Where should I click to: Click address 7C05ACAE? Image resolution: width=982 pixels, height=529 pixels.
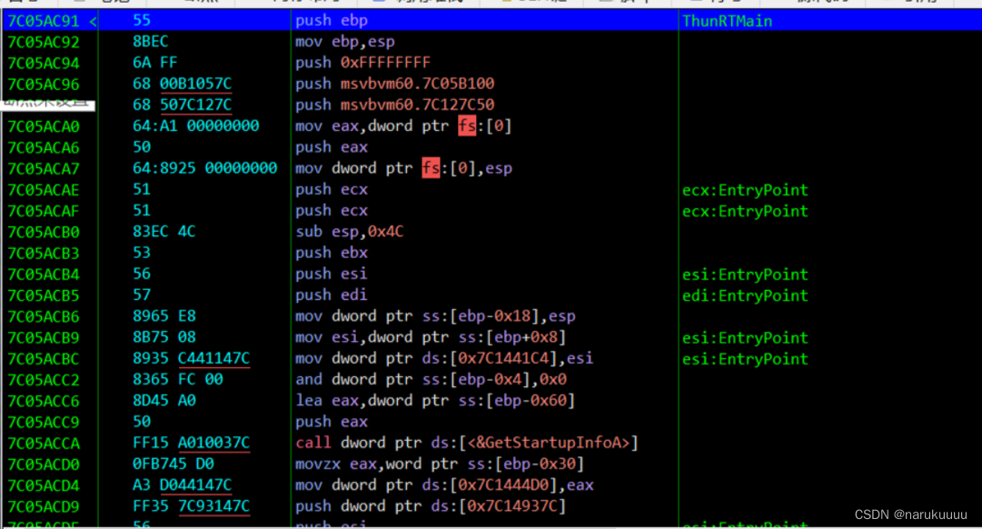[x=44, y=191]
